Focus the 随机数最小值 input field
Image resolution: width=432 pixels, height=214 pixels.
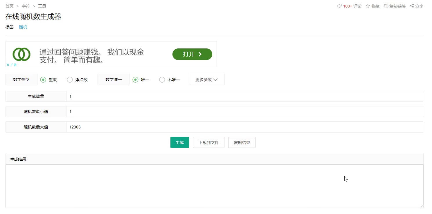coord(244,112)
